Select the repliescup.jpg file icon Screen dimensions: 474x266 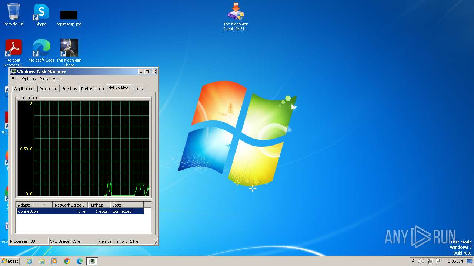tap(69, 18)
